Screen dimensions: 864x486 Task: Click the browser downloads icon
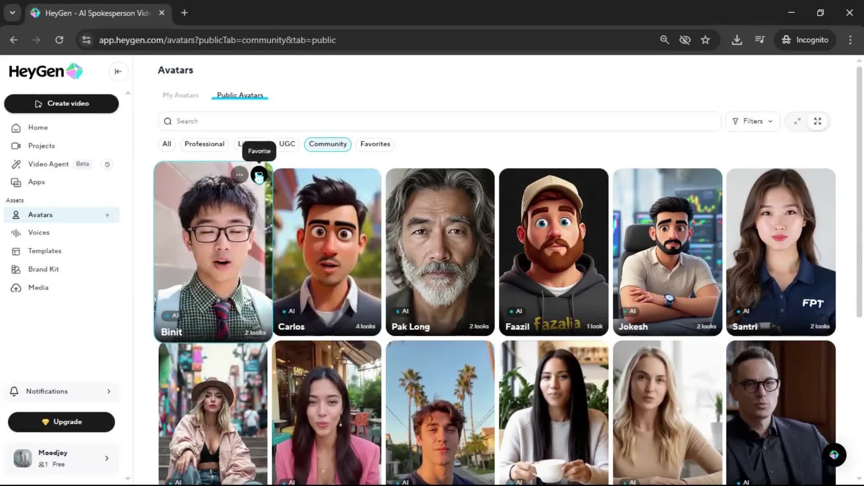coord(737,40)
